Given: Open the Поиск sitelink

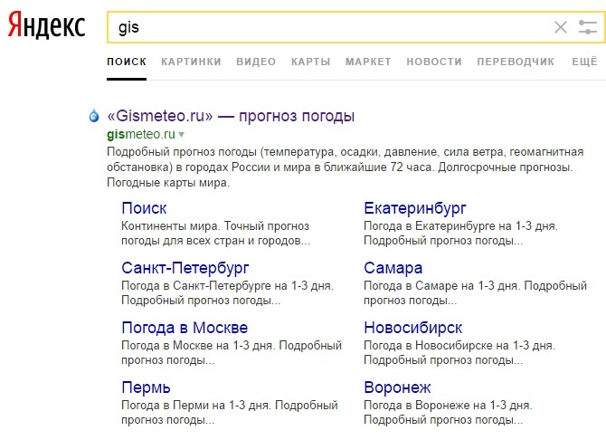Looking at the screenshot, I should 144,208.
